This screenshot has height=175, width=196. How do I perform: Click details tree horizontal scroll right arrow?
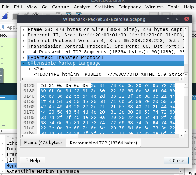coord(181,79)
